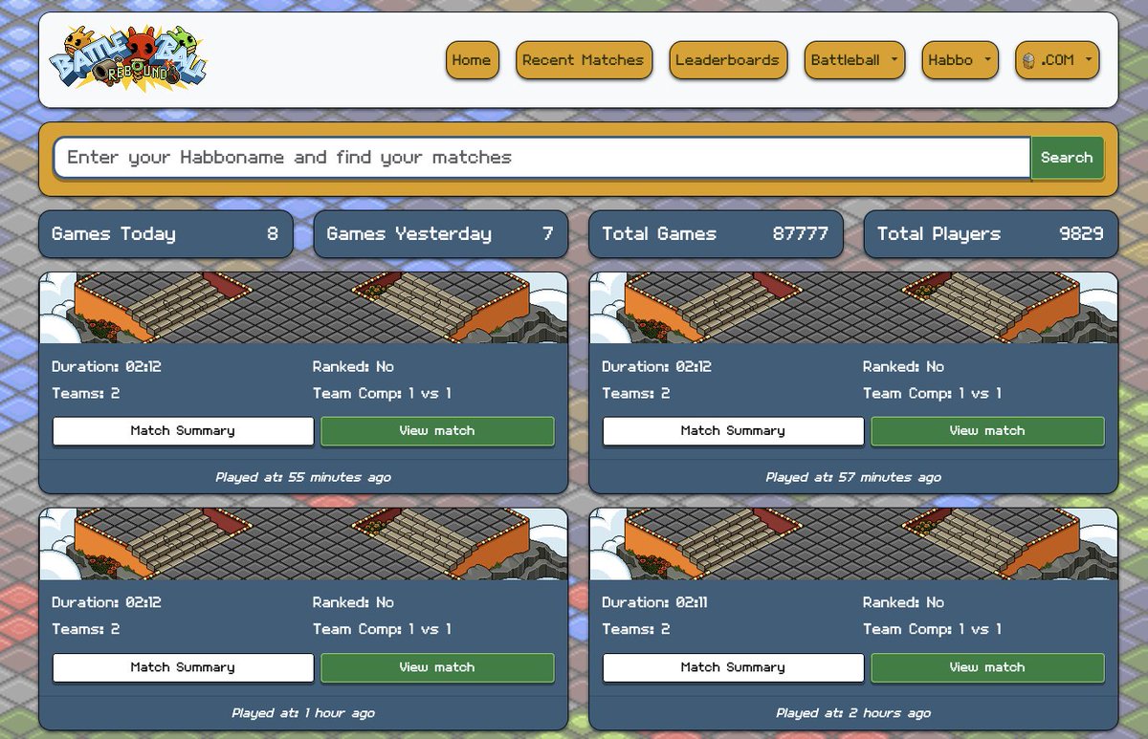
Task: Click 'Played at: 57 minutes ago' text
Action: (853, 477)
